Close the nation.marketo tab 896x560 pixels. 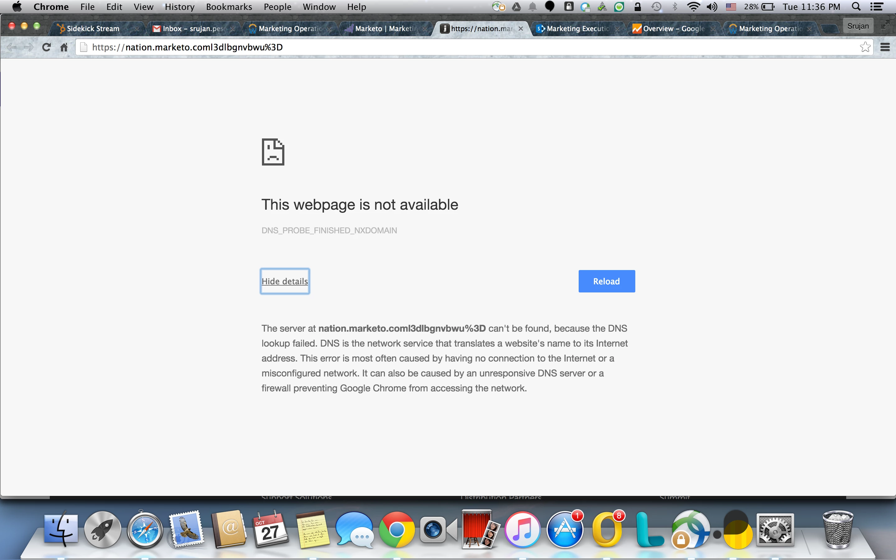click(520, 29)
